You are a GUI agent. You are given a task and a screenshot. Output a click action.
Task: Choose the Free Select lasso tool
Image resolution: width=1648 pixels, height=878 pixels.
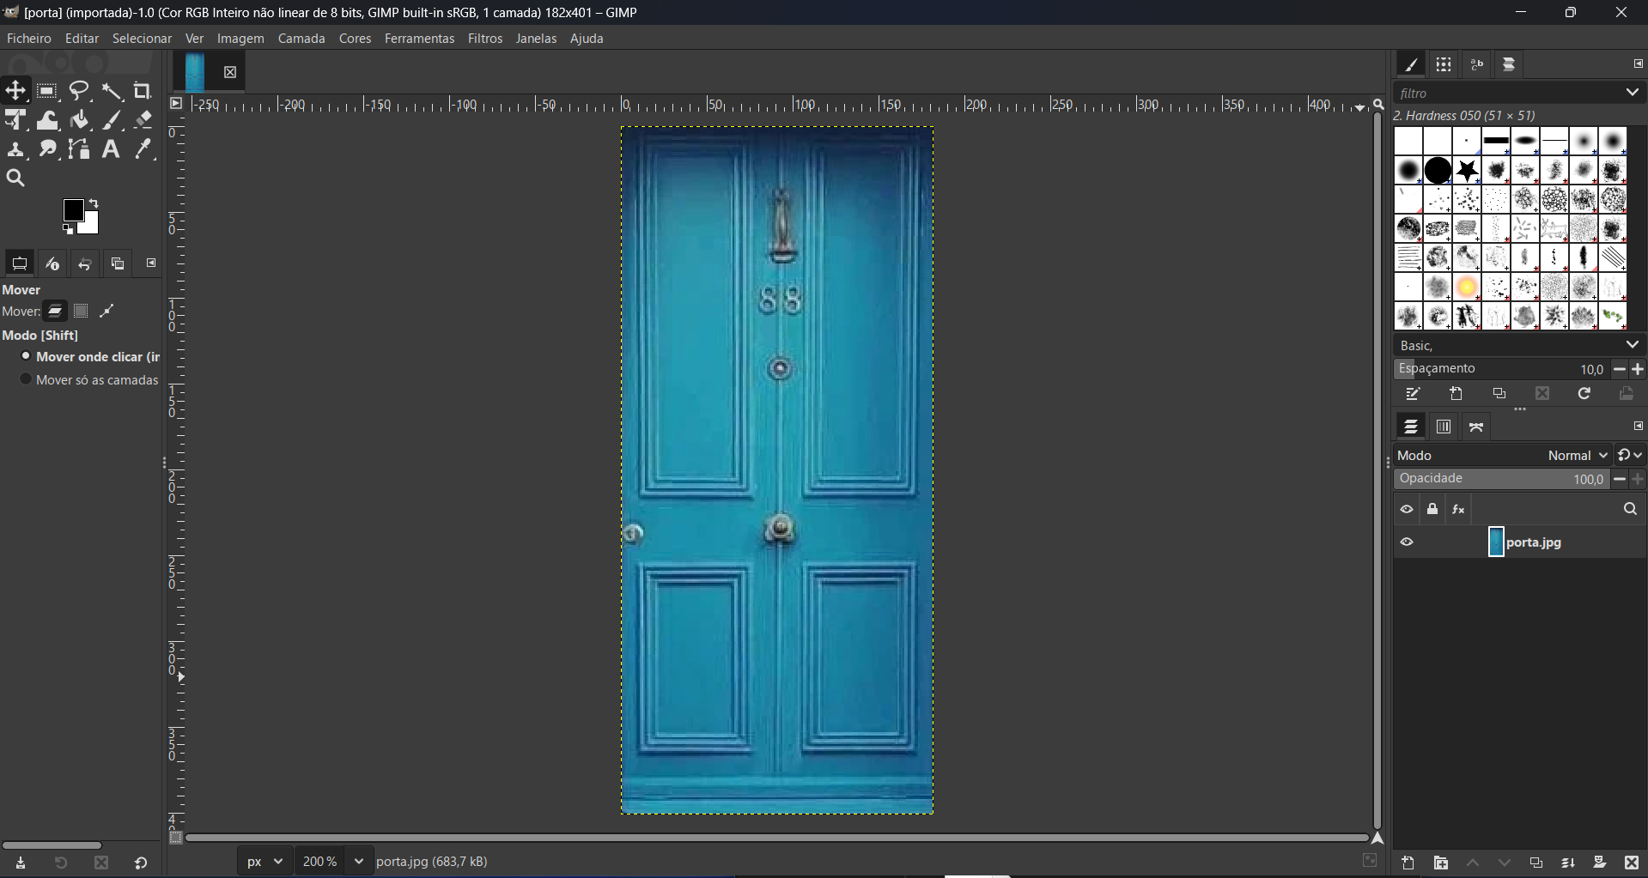80,91
